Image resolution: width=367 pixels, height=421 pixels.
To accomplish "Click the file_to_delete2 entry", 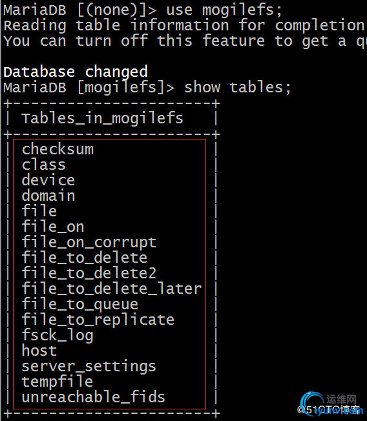I will [x=89, y=273].
